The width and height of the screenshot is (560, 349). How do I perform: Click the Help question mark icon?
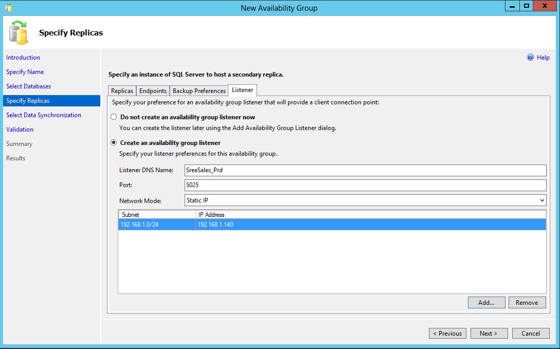(530, 58)
